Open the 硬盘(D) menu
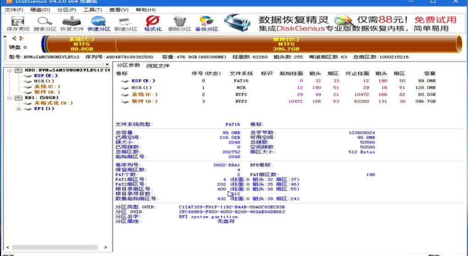468x256 pixels. [x=40, y=10]
